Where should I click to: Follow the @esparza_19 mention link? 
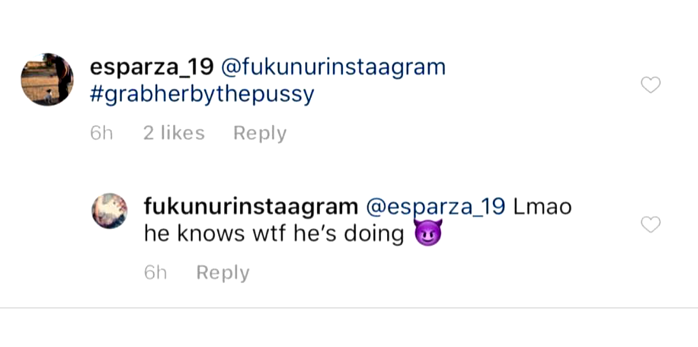tap(436, 207)
